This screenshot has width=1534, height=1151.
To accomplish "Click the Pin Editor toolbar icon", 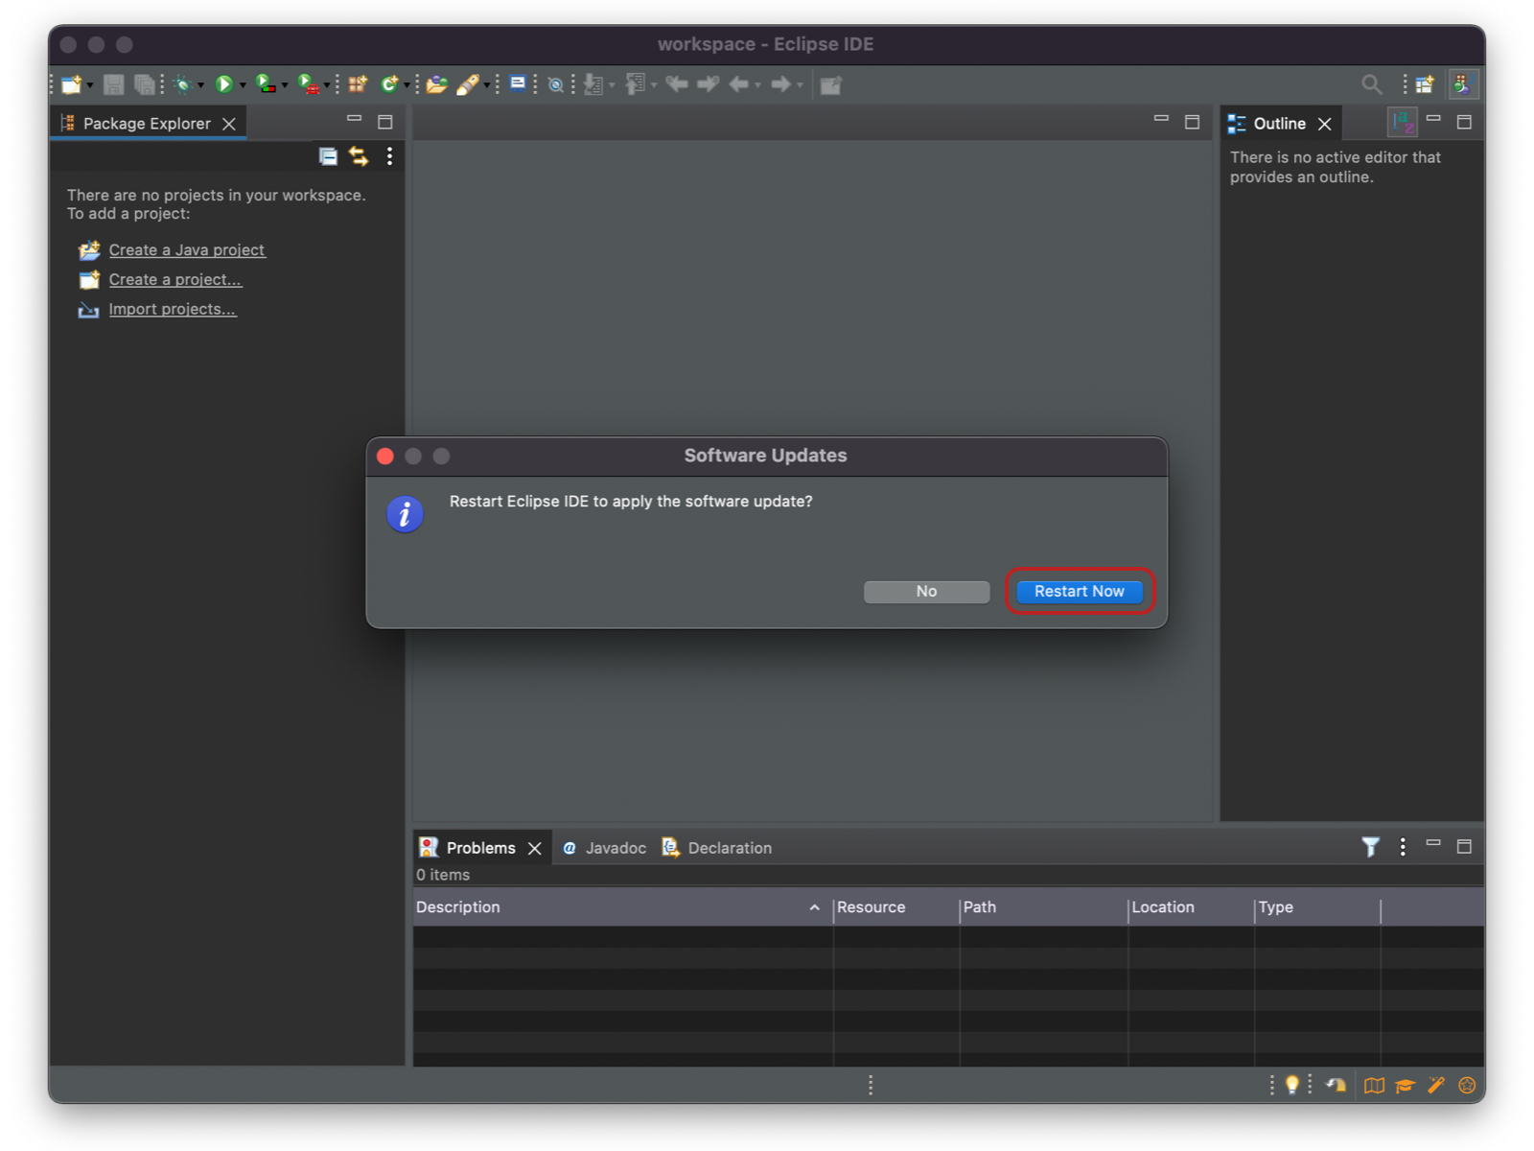I will point(830,84).
